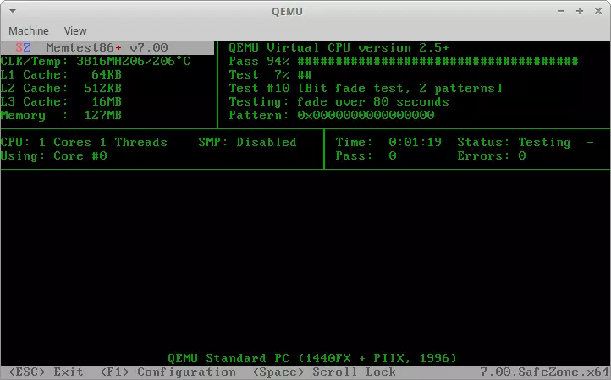
Task: Click the L1 Cache 64KB line
Action: [x=61, y=74]
